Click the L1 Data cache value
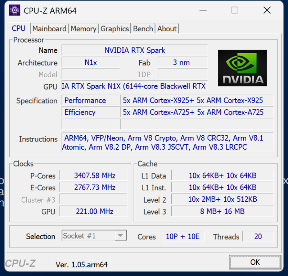The image size is (288, 276). coord(222,175)
